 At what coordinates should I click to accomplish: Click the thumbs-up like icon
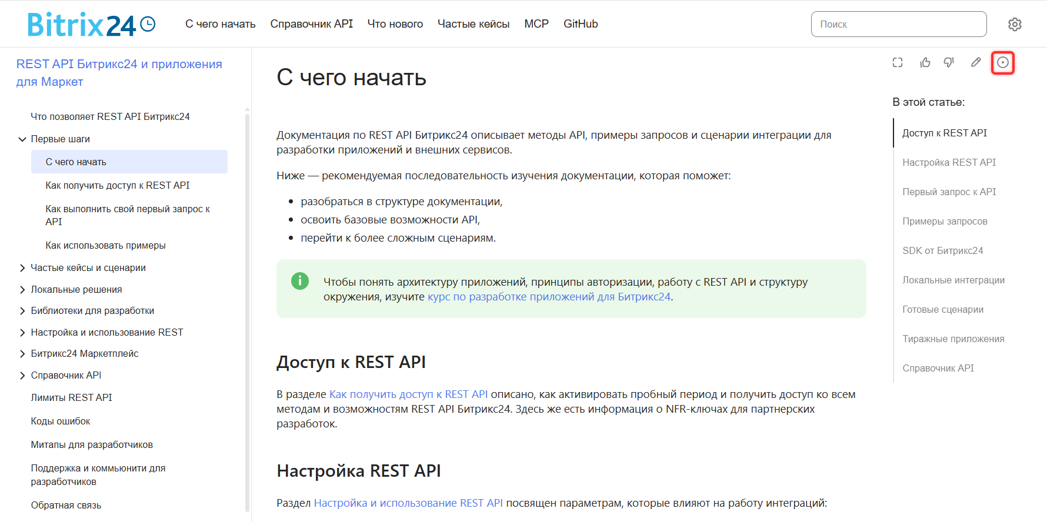click(925, 62)
